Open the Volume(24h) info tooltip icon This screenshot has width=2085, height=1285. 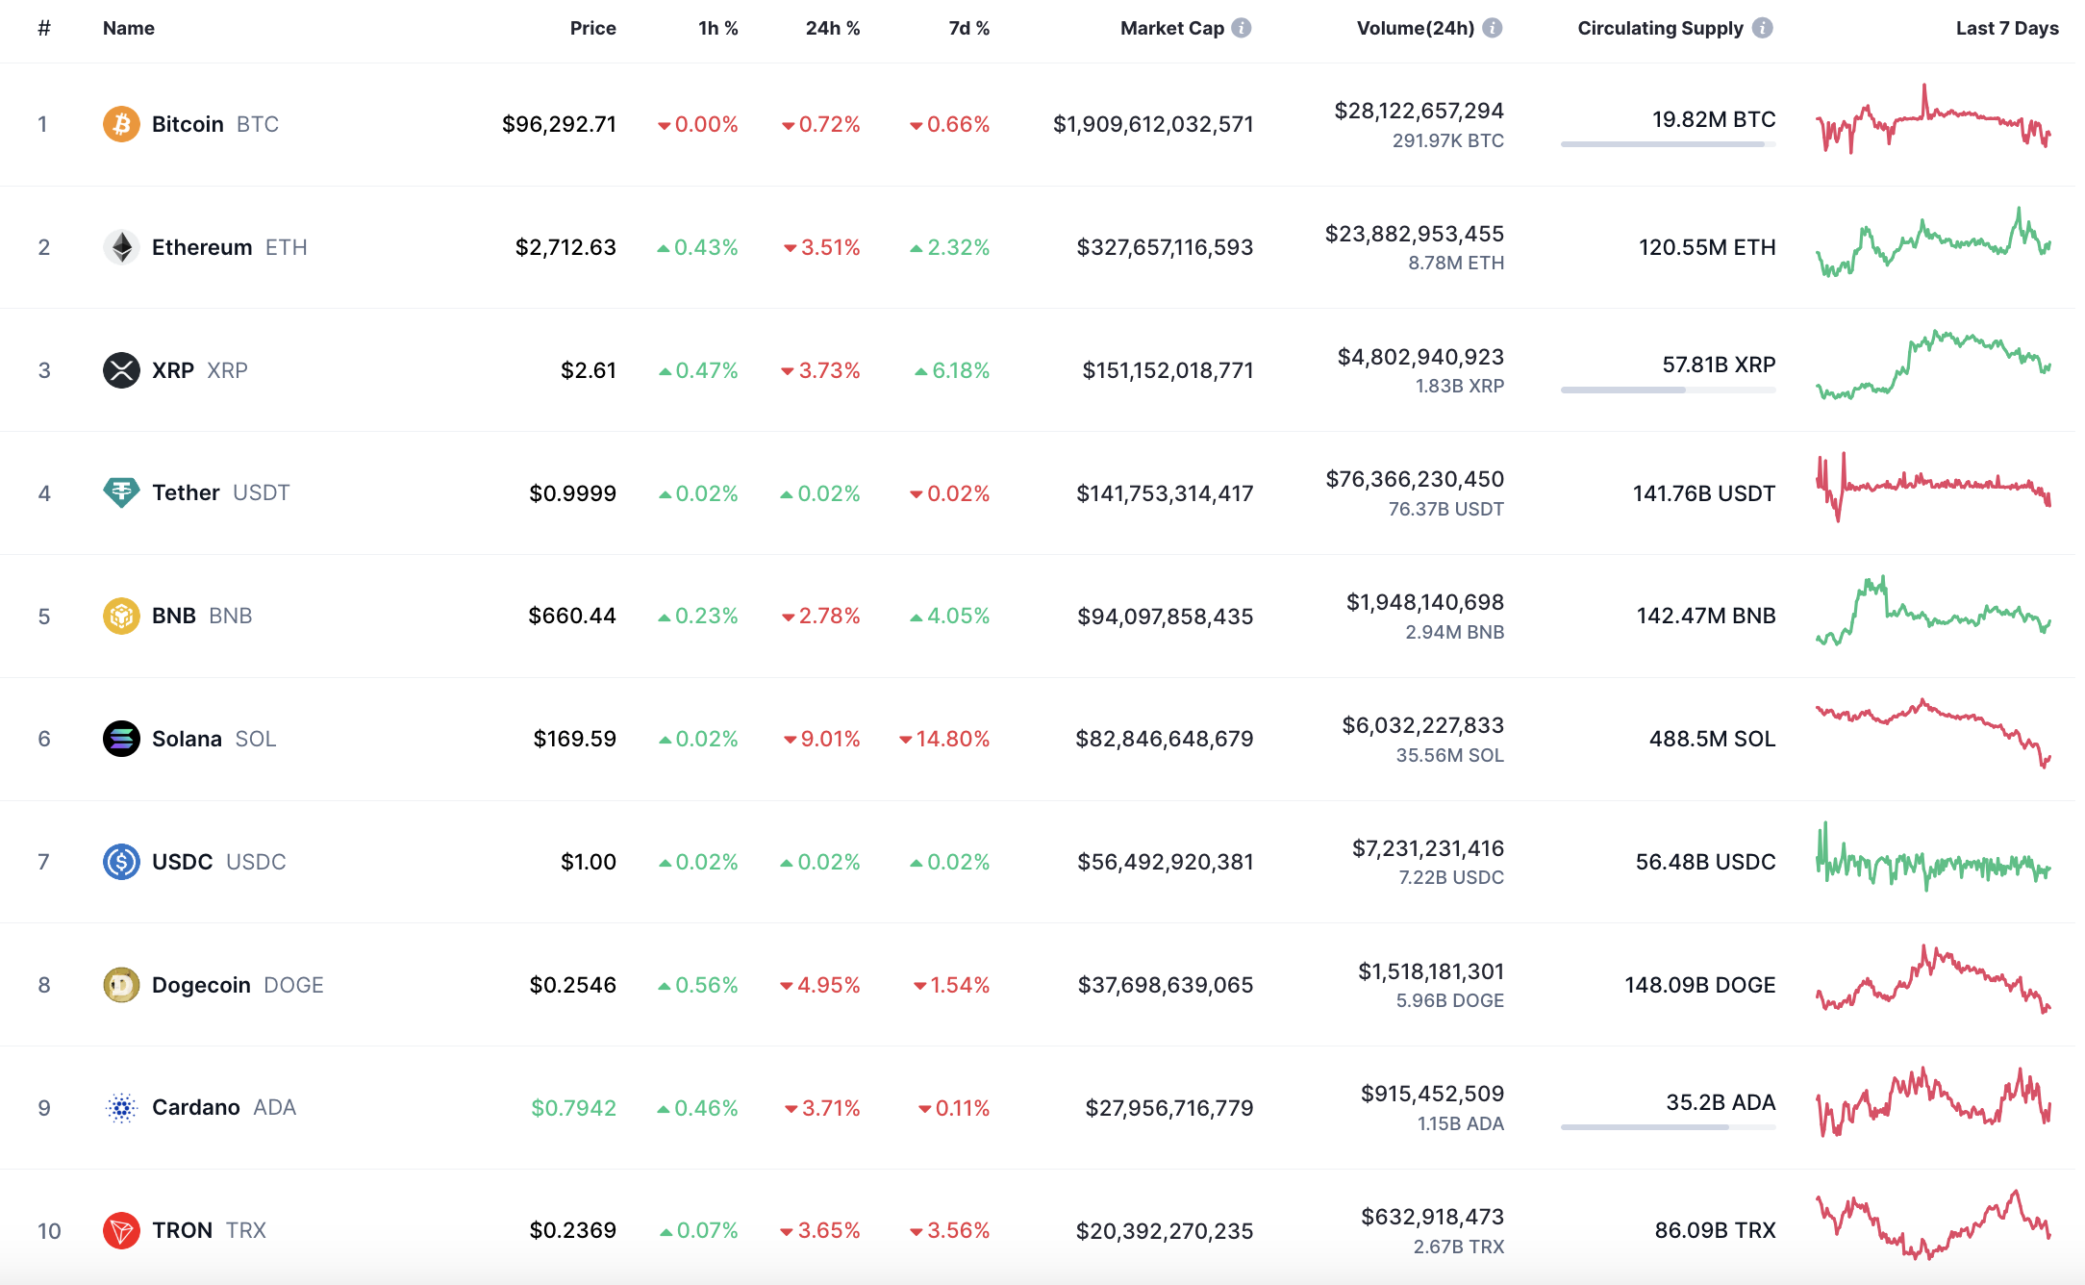[1493, 28]
